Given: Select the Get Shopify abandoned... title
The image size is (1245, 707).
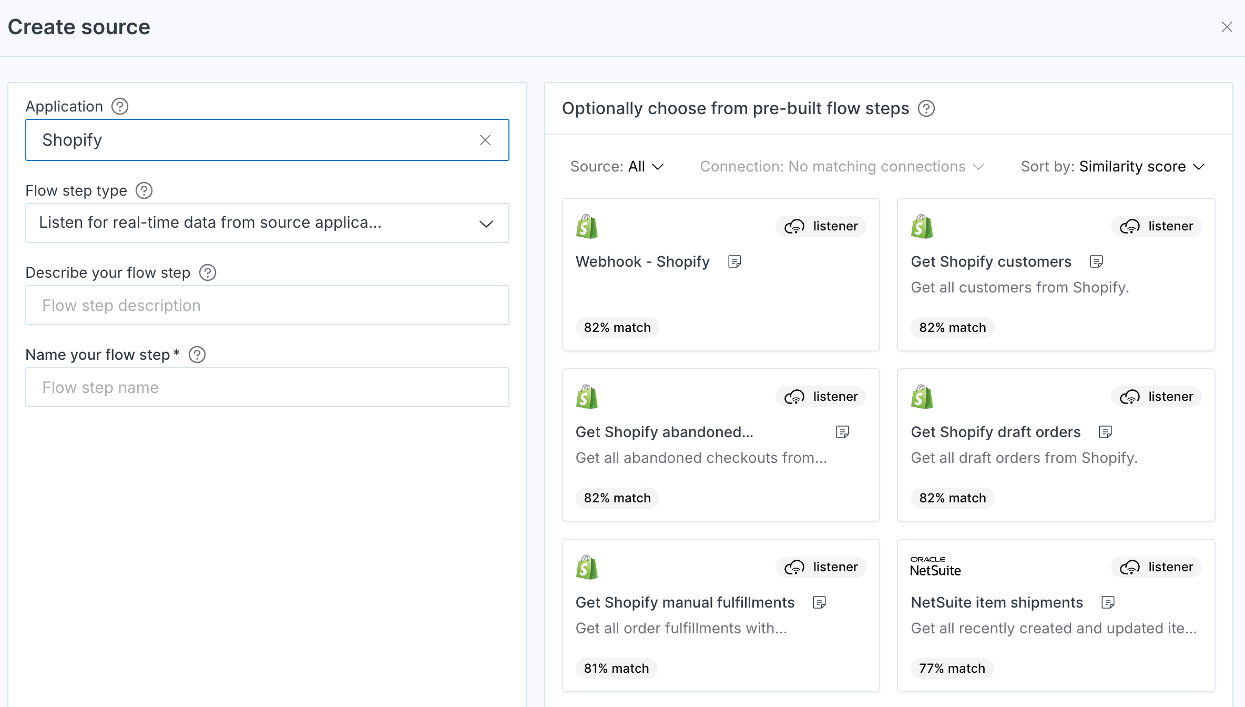Looking at the screenshot, I should point(665,432).
